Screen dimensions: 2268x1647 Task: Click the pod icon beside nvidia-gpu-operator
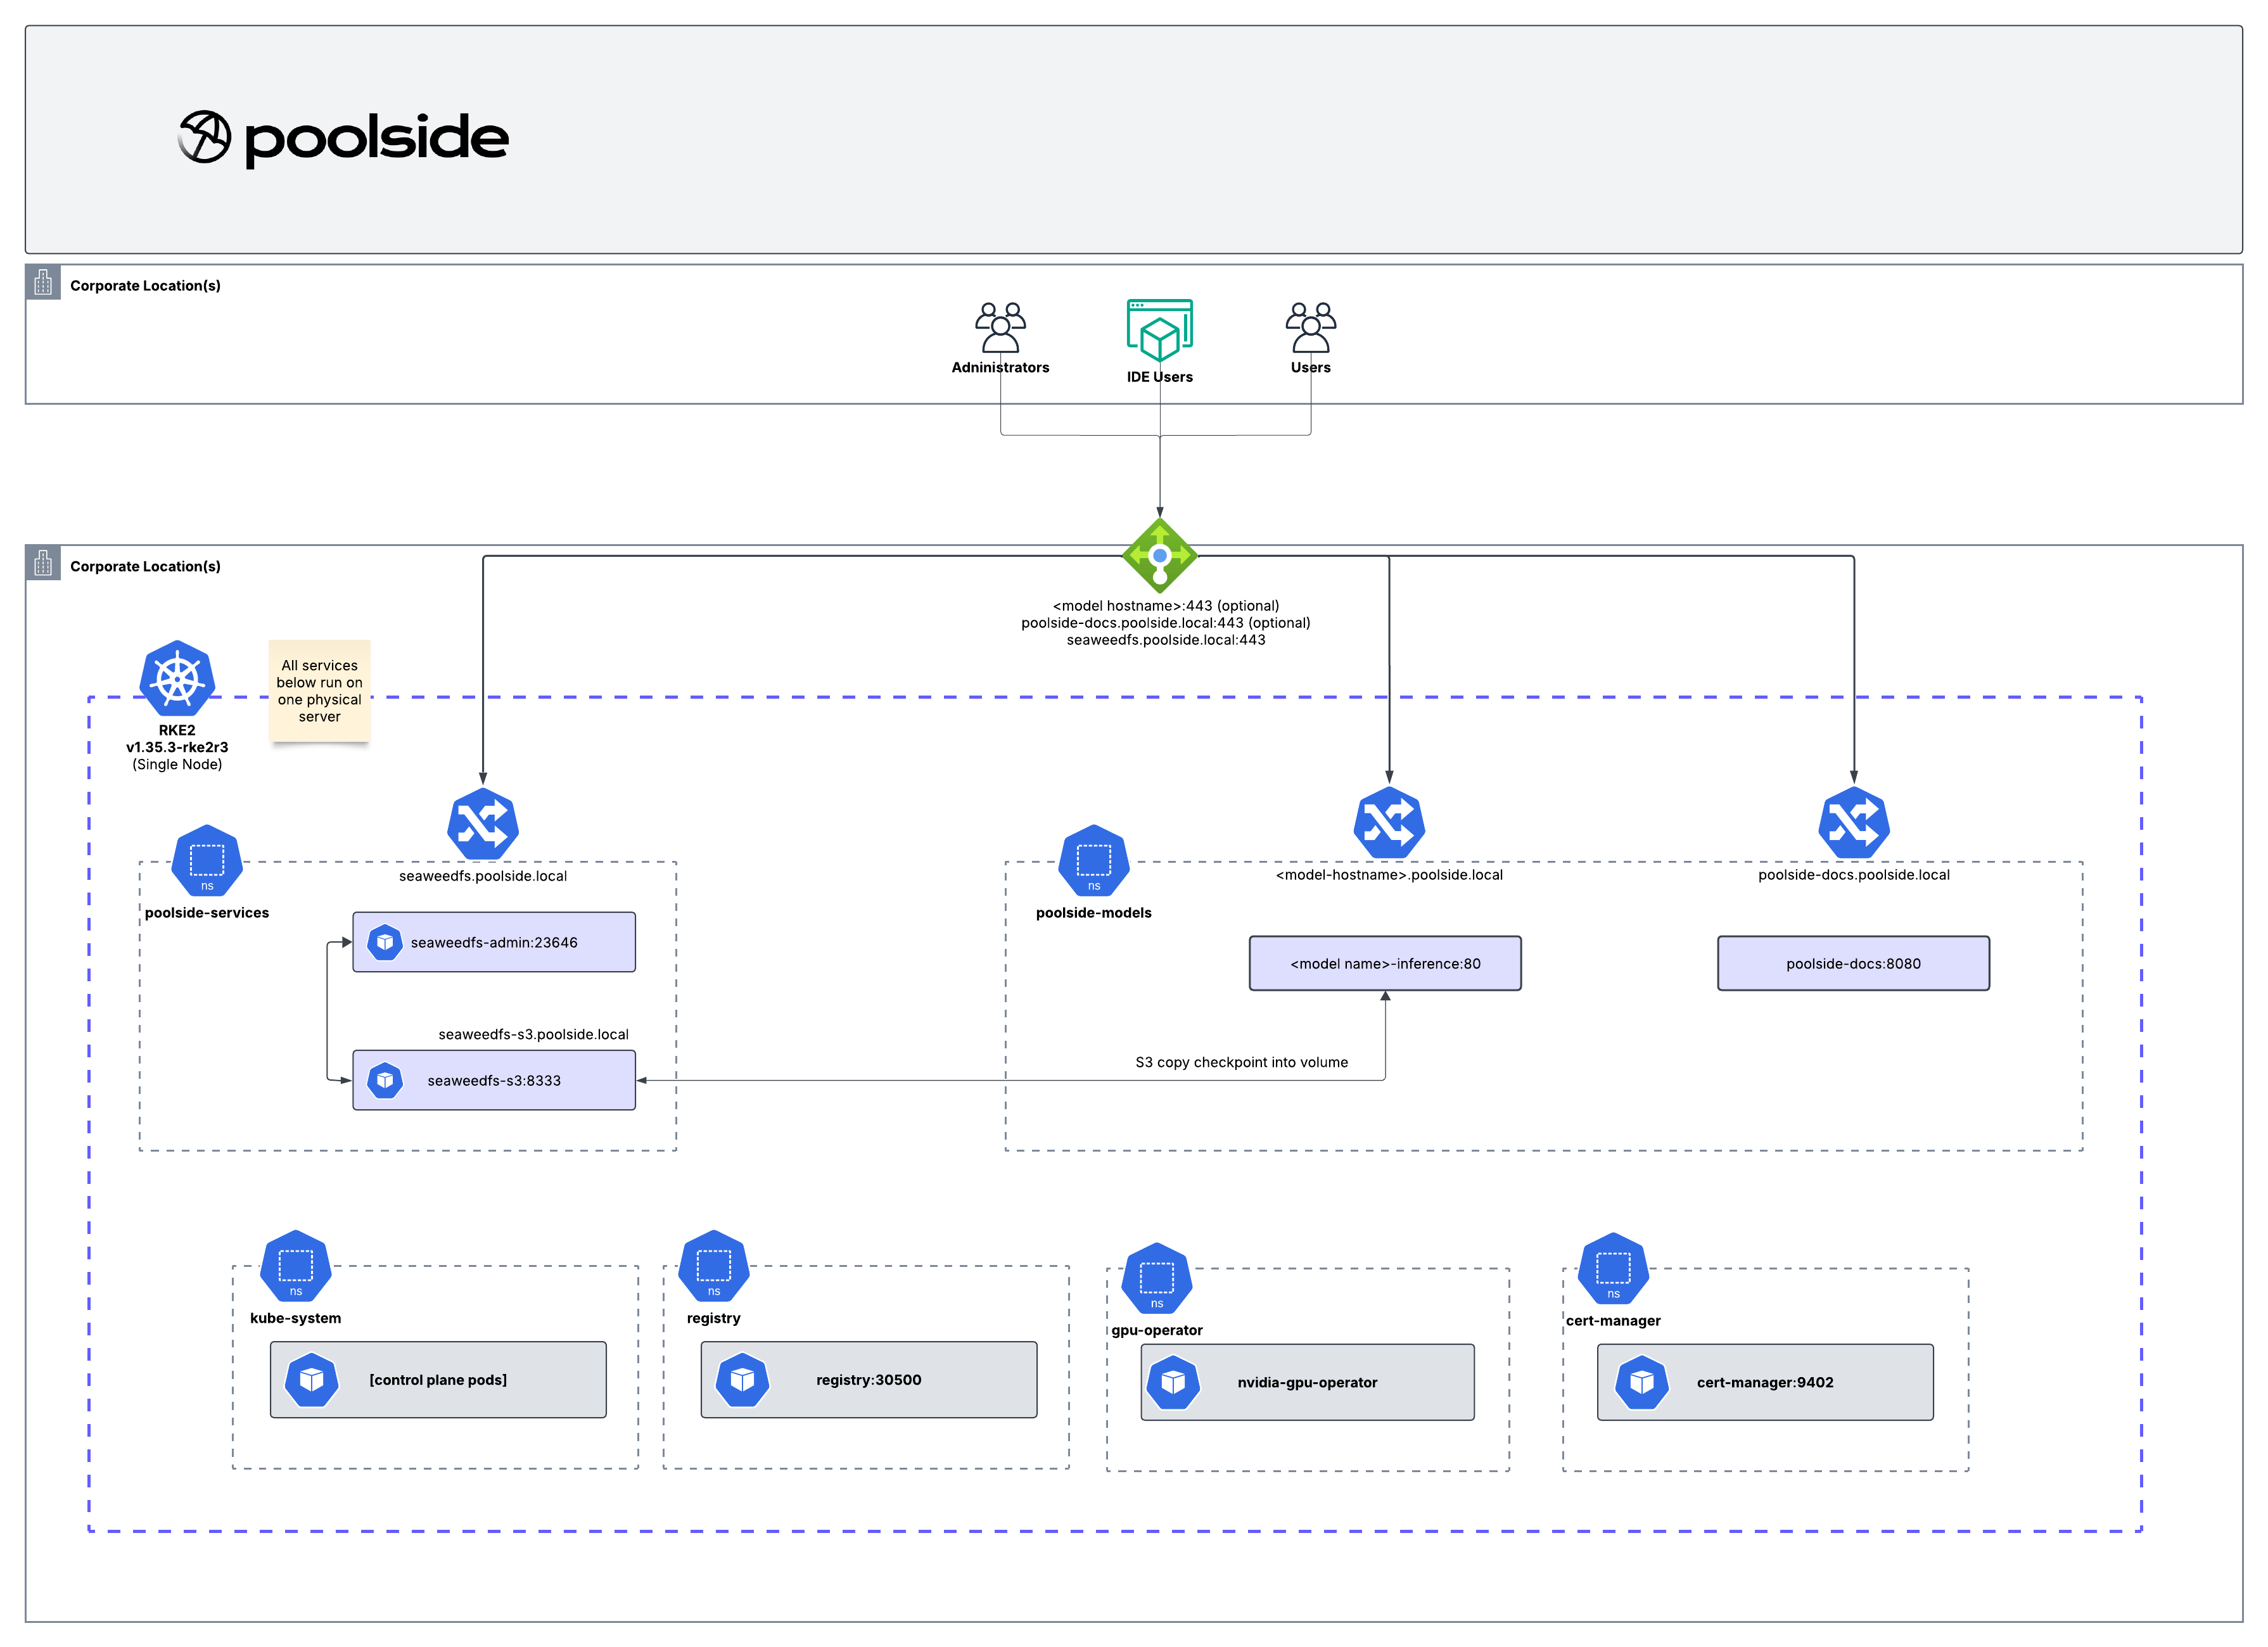pyautogui.click(x=1173, y=1382)
